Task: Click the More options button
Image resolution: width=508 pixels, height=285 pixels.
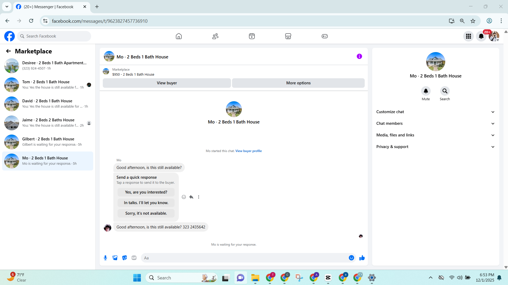Action: click(298, 83)
